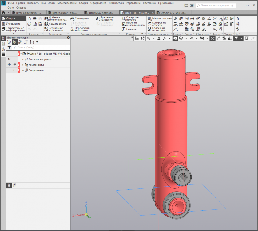Screen dimensions: 258x231
Task: Click the Open file folder icon
Action: pyautogui.click(x=35, y=18)
